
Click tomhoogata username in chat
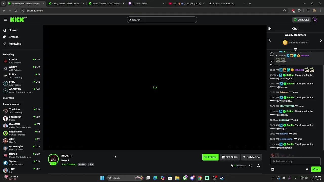286,139
